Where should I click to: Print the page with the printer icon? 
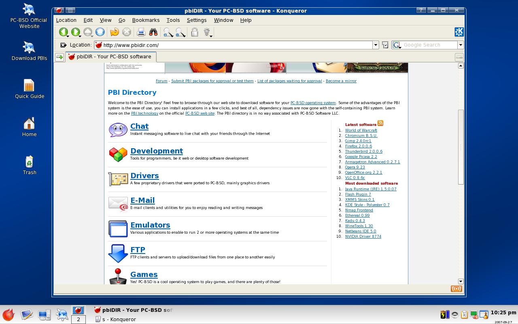(141, 32)
